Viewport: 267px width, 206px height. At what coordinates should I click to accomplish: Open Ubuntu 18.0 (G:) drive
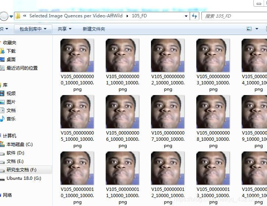pyautogui.click(x=24, y=178)
